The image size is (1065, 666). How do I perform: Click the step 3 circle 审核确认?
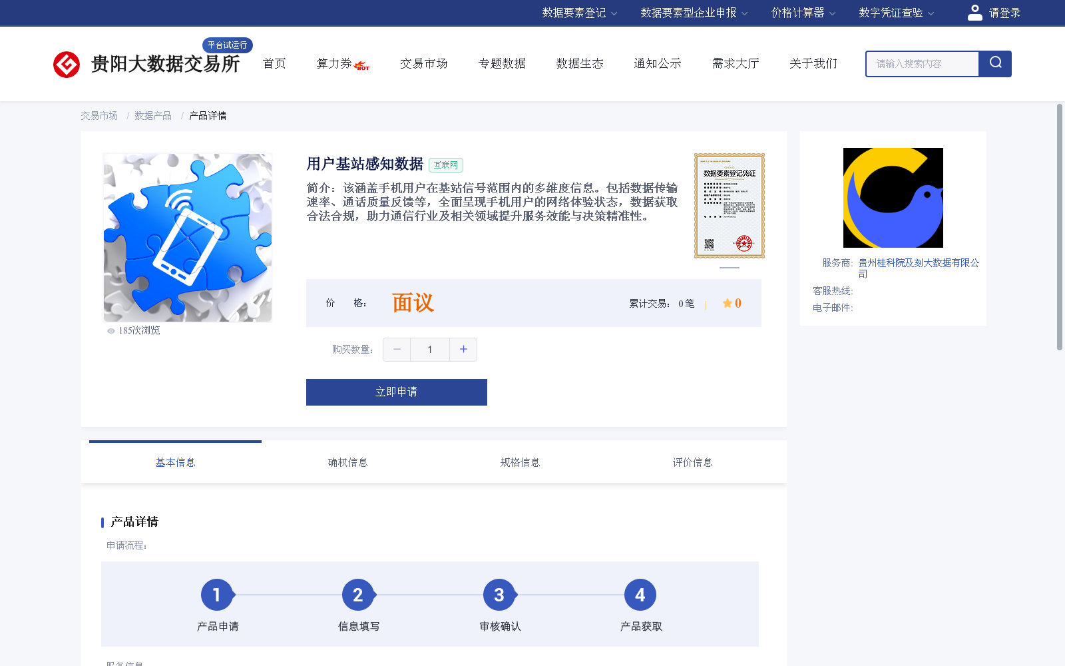(499, 595)
